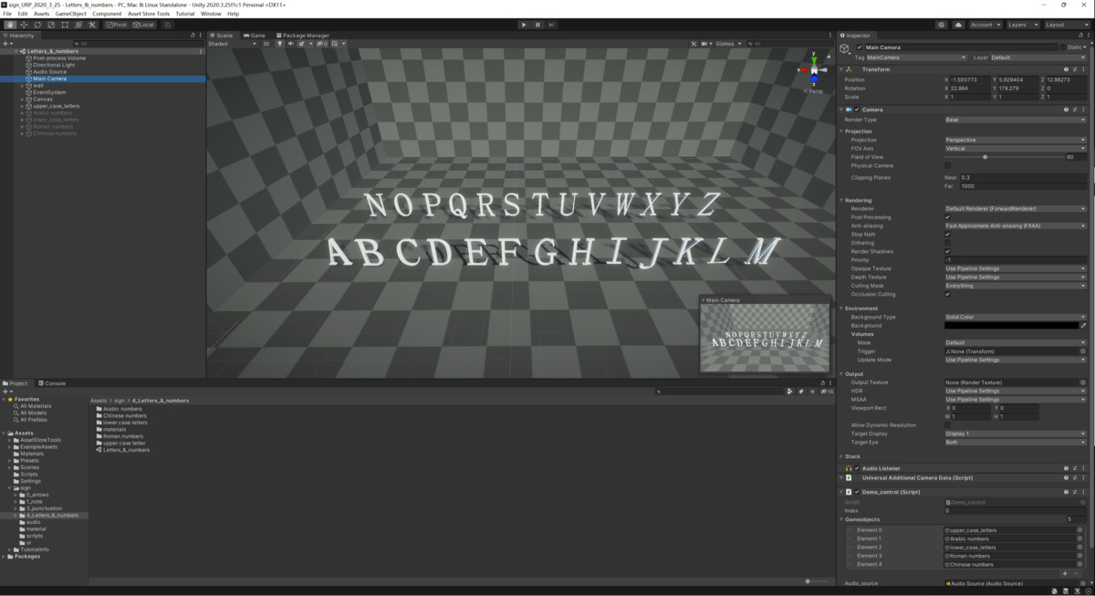
Task: Disable Post Processing on the Main Camera
Action: [x=947, y=217]
